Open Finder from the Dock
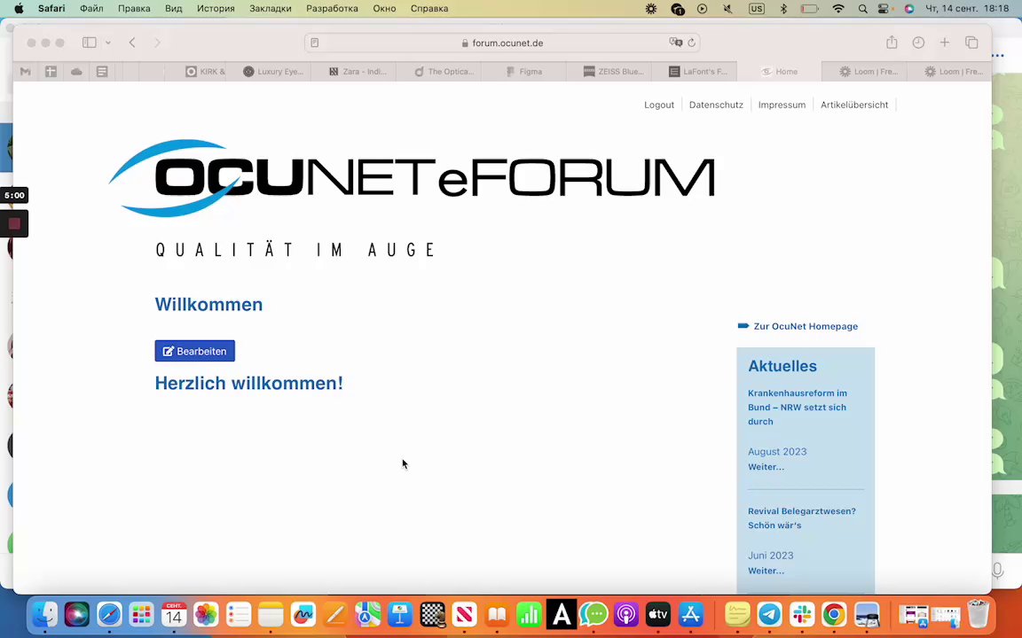The height and width of the screenshot is (638, 1022). coord(44,614)
